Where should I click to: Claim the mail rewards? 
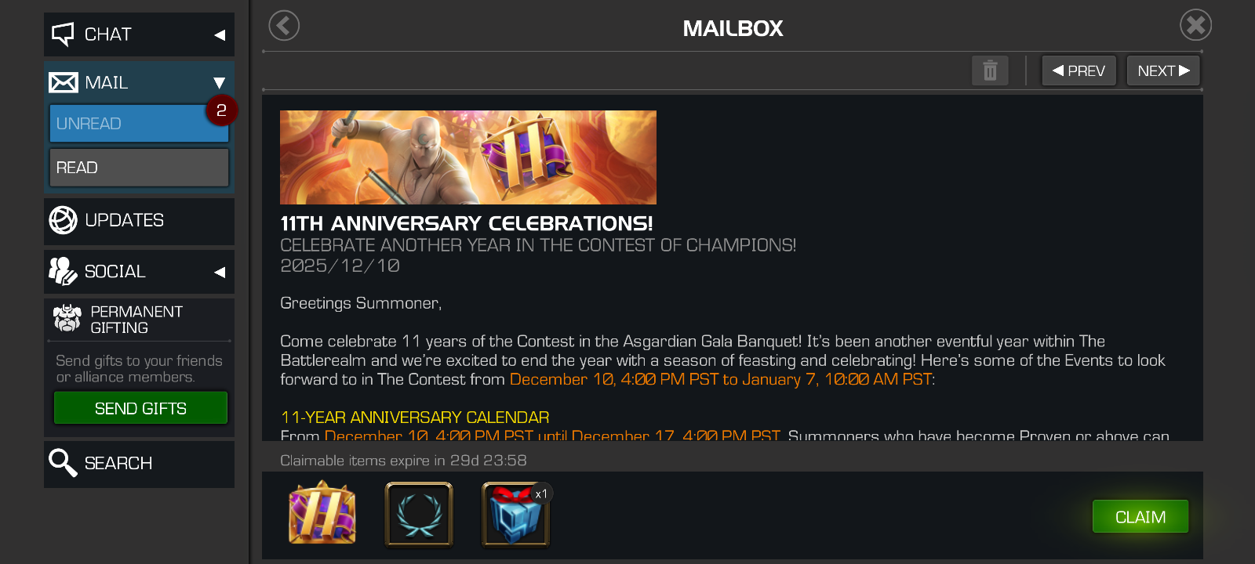point(1140,517)
